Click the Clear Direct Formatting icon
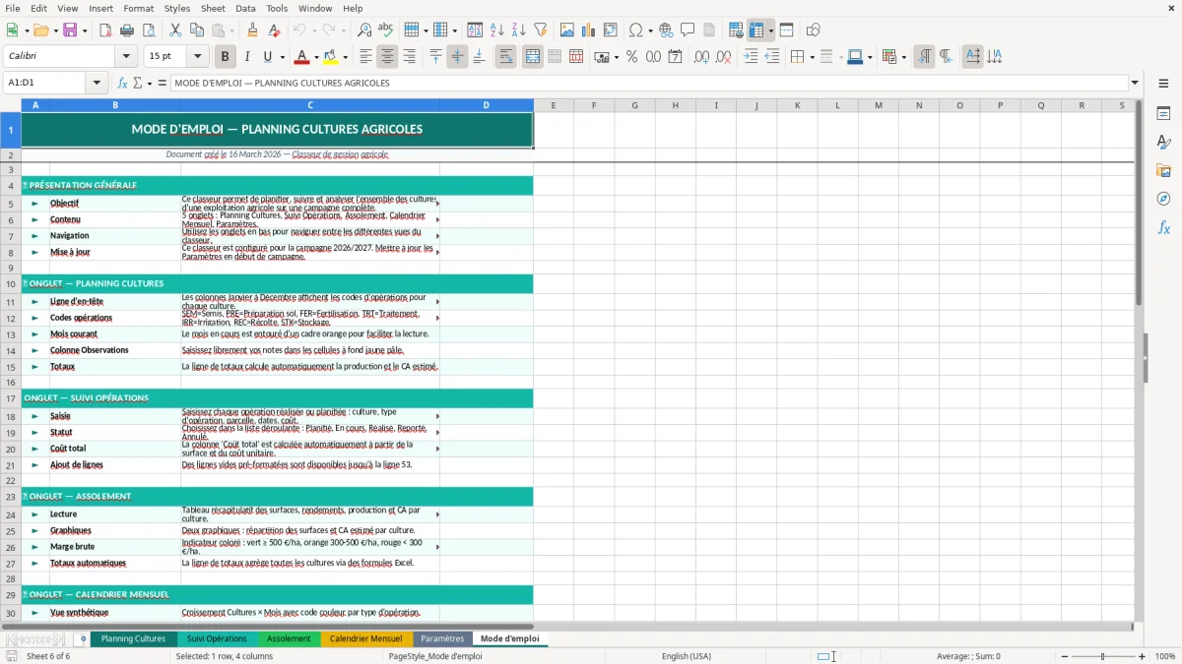 point(275,30)
